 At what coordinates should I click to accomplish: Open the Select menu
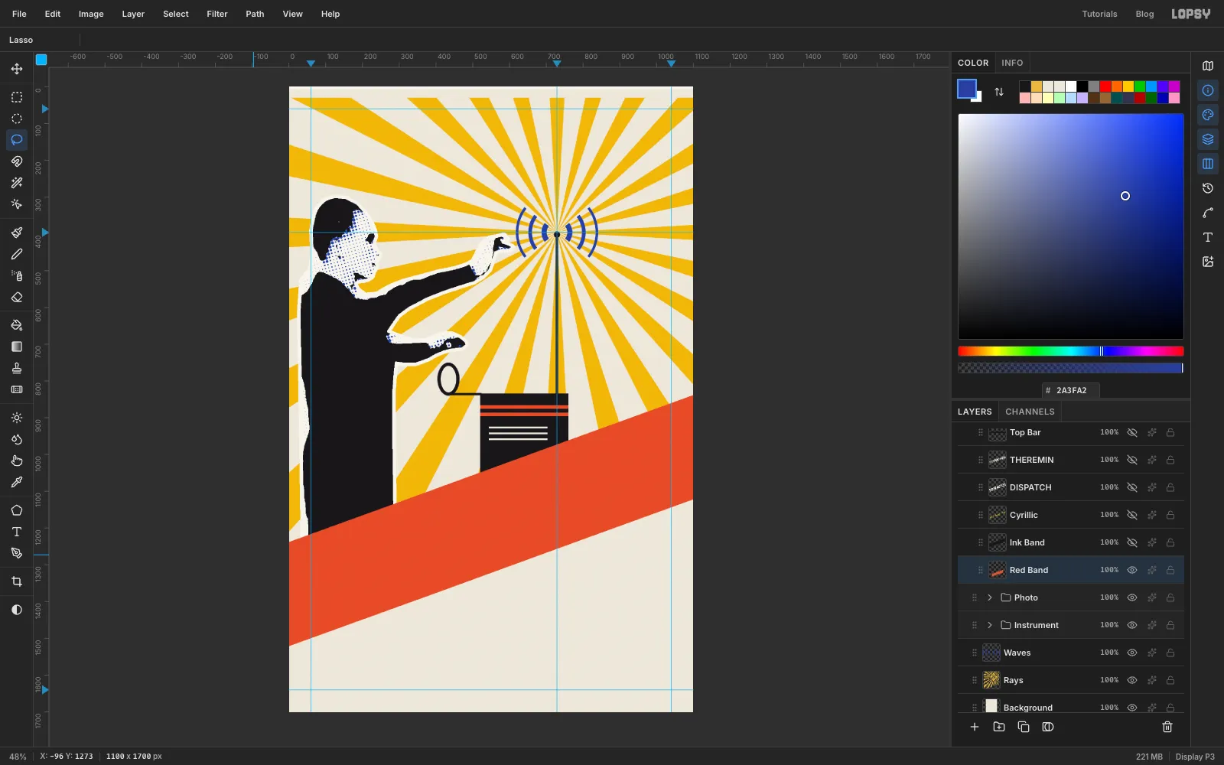point(176,14)
